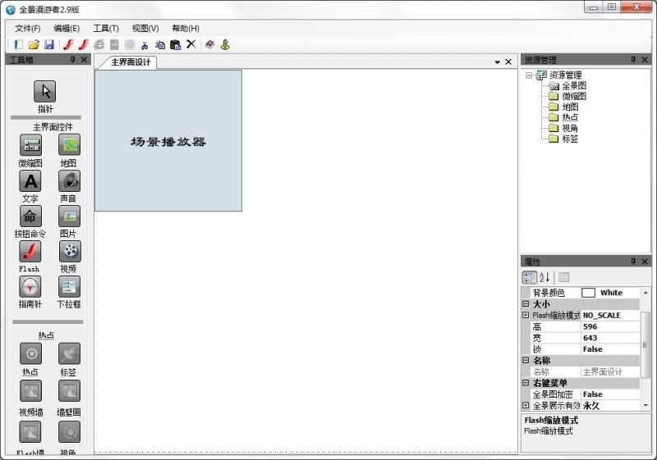Click the second red Flash toolbar icon
The width and height of the screenshot is (657, 460).
click(84, 45)
